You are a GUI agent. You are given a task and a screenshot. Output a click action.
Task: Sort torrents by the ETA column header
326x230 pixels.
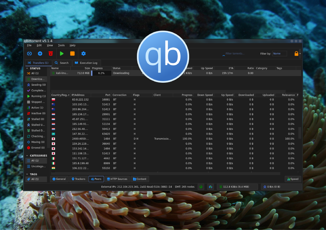(x=224, y=68)
